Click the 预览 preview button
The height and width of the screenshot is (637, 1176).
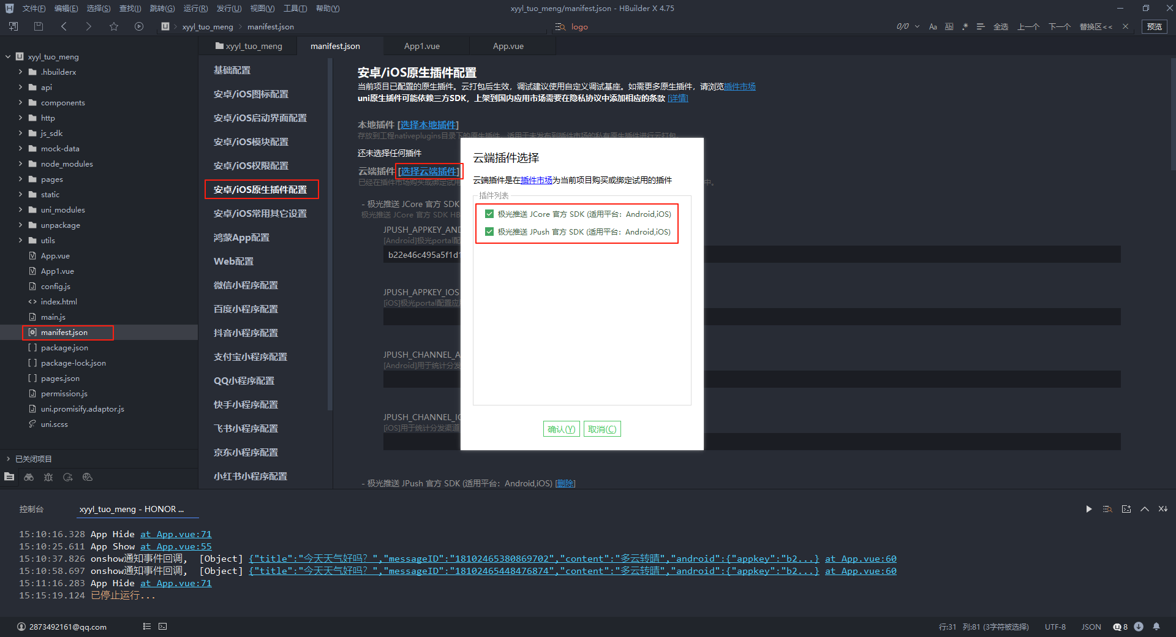tap(1155, 27)
